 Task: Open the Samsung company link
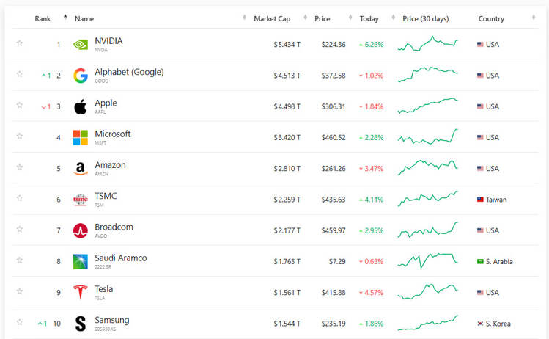click(111, 320)
